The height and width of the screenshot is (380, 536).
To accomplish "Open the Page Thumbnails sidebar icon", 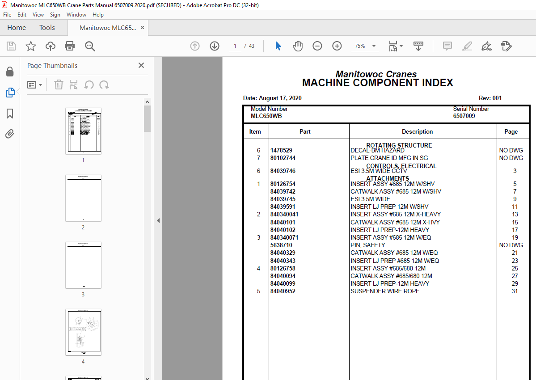I will coord(10,92).
